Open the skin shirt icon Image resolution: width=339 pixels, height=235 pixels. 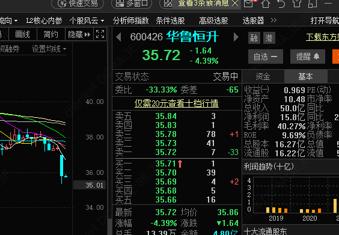[297, 3]
